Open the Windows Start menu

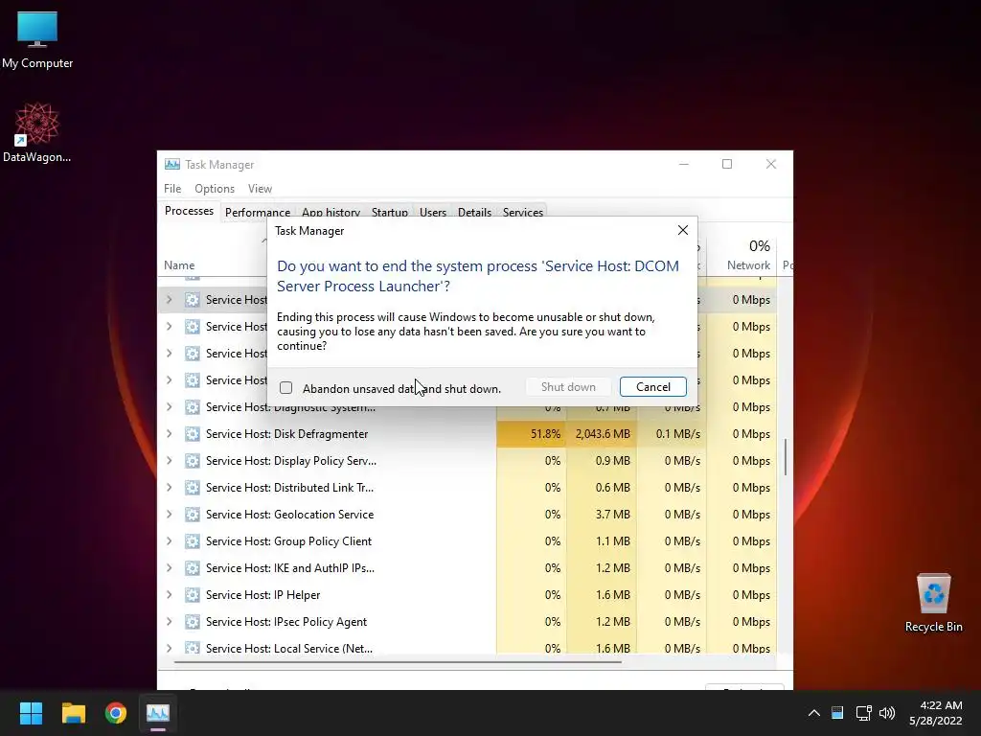pos(31,713)
